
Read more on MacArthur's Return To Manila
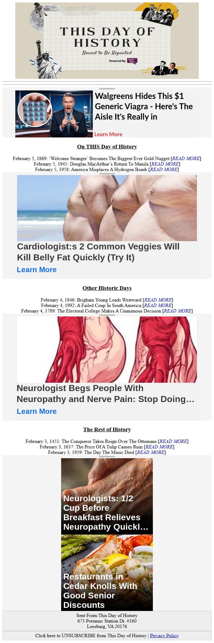[x=165, y=164]
